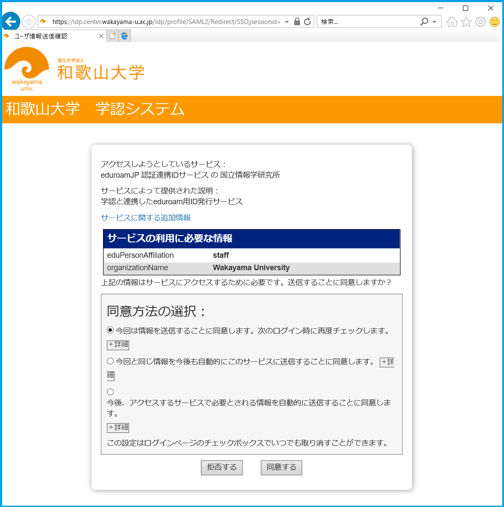Click the organizationName attribute label
The image size is (504, 507).
pyautogui.click(x=138, y=268)
